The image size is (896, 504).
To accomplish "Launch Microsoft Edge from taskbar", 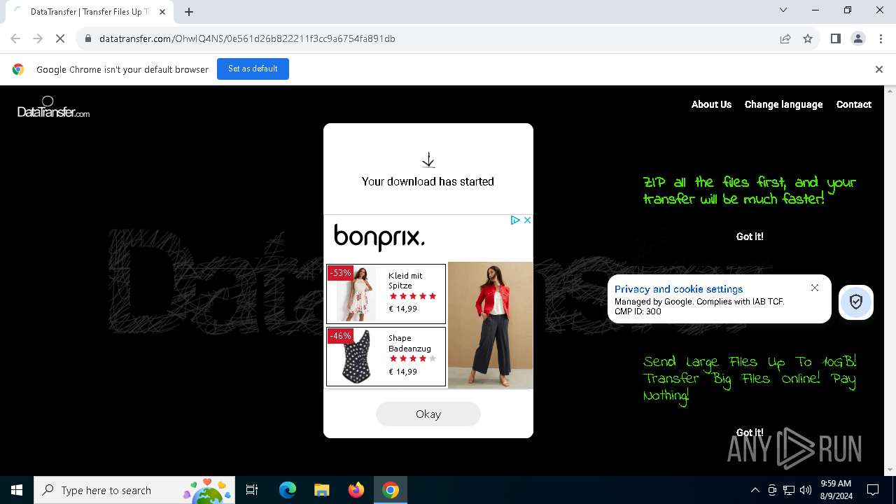I will click(288, 490).
